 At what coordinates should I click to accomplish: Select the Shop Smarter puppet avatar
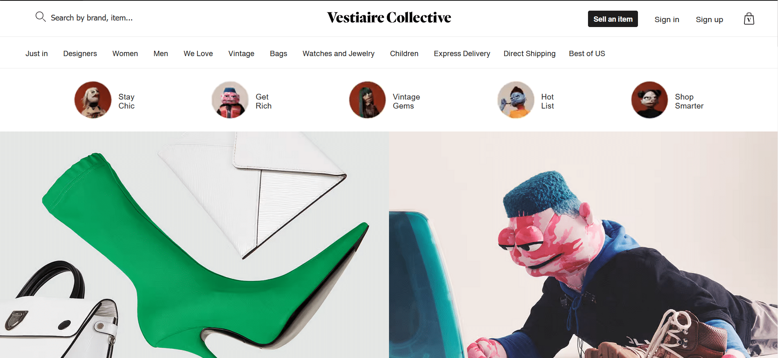pos(649,100)
